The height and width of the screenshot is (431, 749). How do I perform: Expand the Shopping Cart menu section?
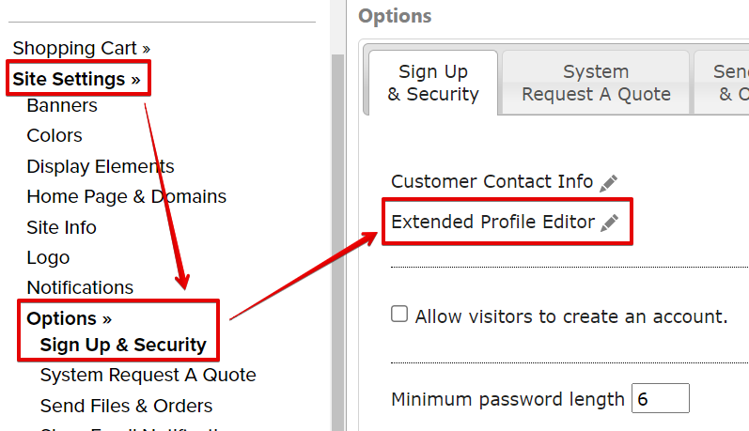point(81,48)
